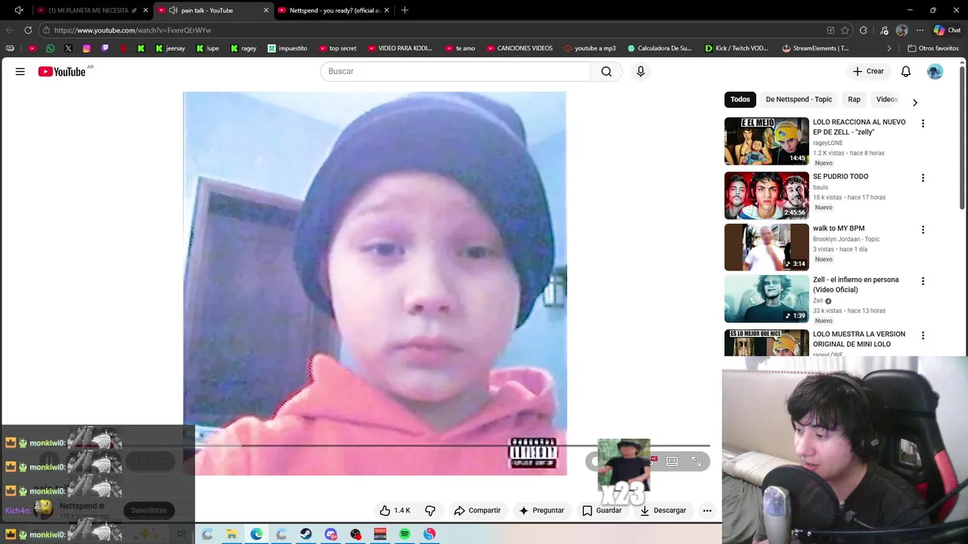Click the Zell channel name

click(818, 301)
